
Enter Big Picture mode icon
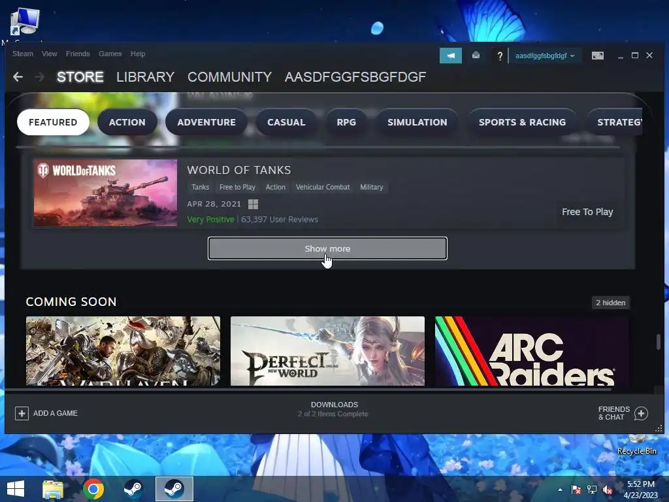coord(597,56)
